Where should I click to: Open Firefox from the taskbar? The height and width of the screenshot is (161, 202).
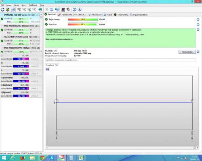click(23, 158)
